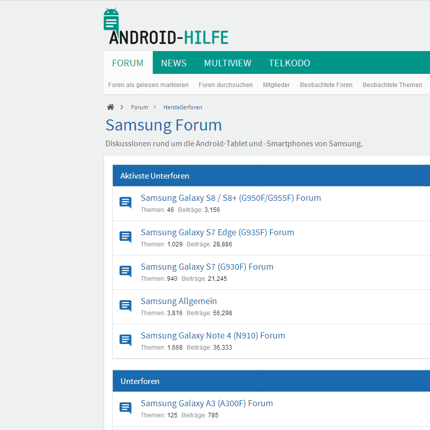Click the Android-Hilfe logo
430x430 pixels.
tap(166, 27)
